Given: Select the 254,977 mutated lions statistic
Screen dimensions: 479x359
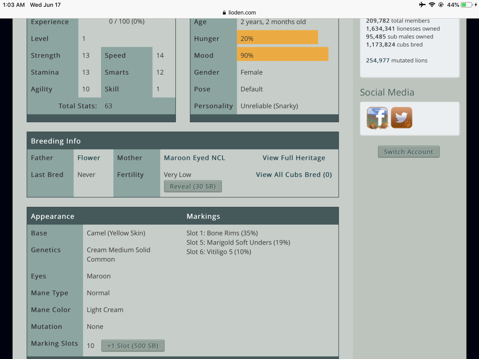Looking at the screenshot, I should pyautogui.click(x=397, y=60).
